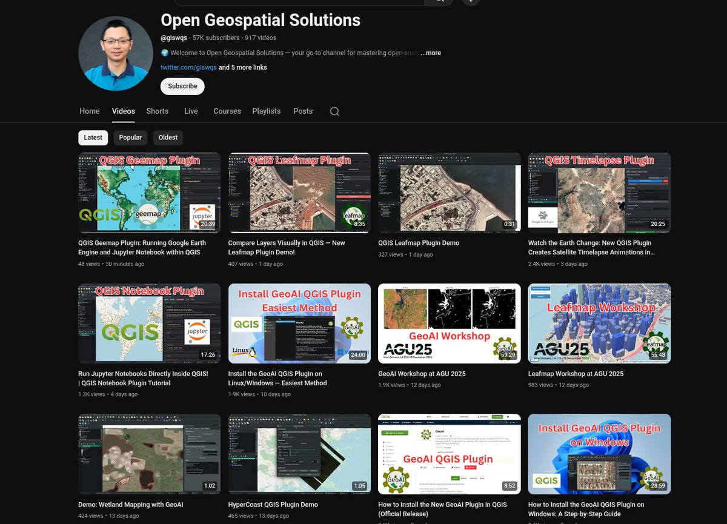Switch to the Home tab
The width and height of the screenshot is (727, 524).
click(x=90, y=111)
